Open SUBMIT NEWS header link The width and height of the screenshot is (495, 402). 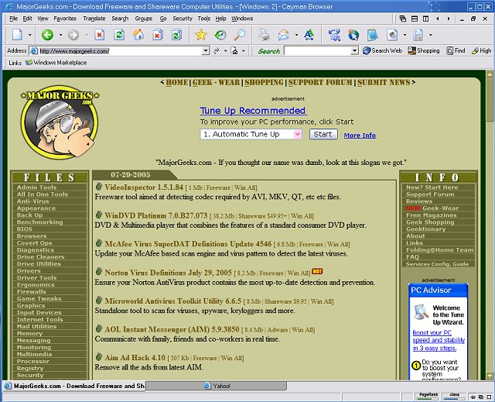(384, 82)
